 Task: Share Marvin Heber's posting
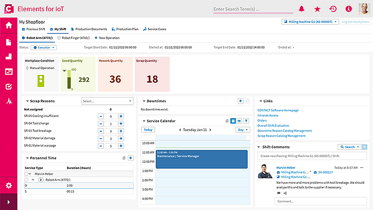tap(285, 193)
